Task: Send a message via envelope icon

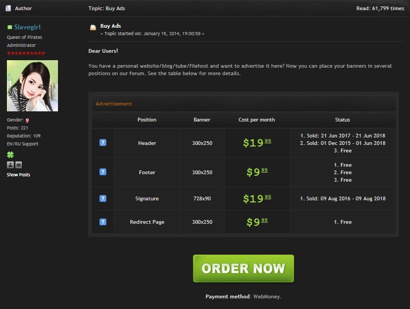Action: coord(19,165)
